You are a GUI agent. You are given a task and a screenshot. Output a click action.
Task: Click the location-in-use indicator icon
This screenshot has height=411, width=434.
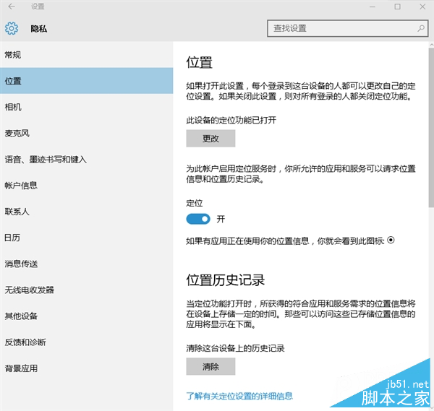coord(391,241)
